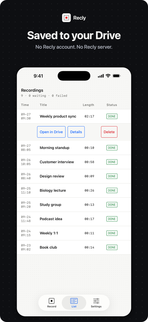Click DONE badge for Weekly product sync
The height and width of the screenshot is (322, 148).
pyautogui.click(x=112, y=116)
